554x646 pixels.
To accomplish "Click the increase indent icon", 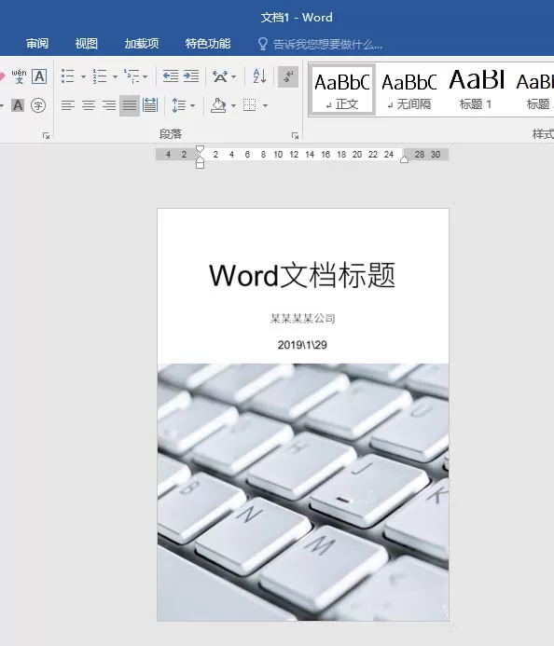I will pos(191,76).
